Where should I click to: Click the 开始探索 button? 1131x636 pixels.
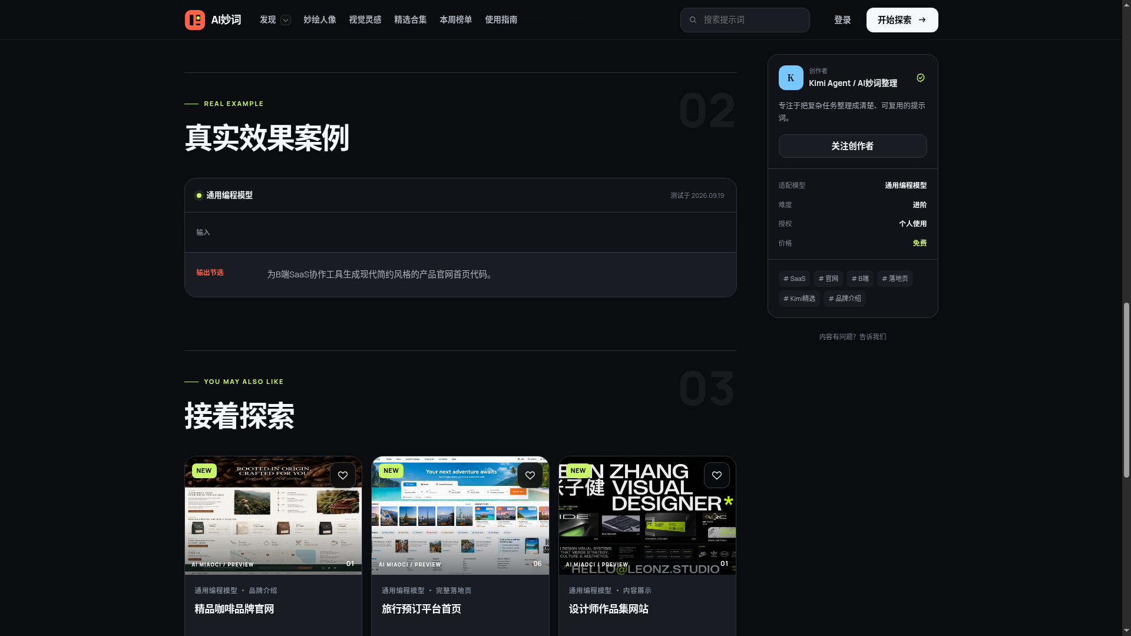[x=902, y=20]
